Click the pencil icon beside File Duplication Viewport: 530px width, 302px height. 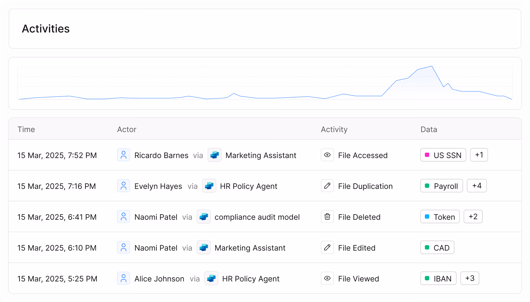click(327, 186)
